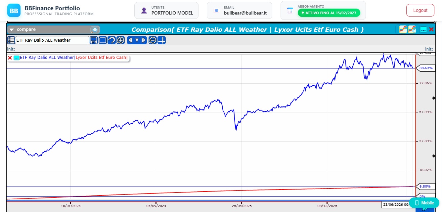Image resolution: width=442 pixels, height=212 pixels.
Task: Activate the crosshair cursor tool
Action: click(x=161, y=40)
